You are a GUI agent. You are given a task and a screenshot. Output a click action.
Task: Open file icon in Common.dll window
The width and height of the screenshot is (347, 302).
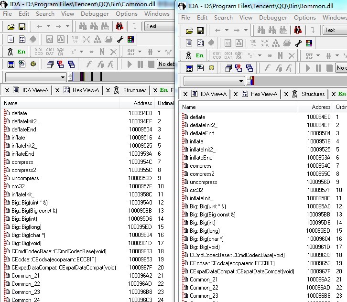[x=11, y=27]
